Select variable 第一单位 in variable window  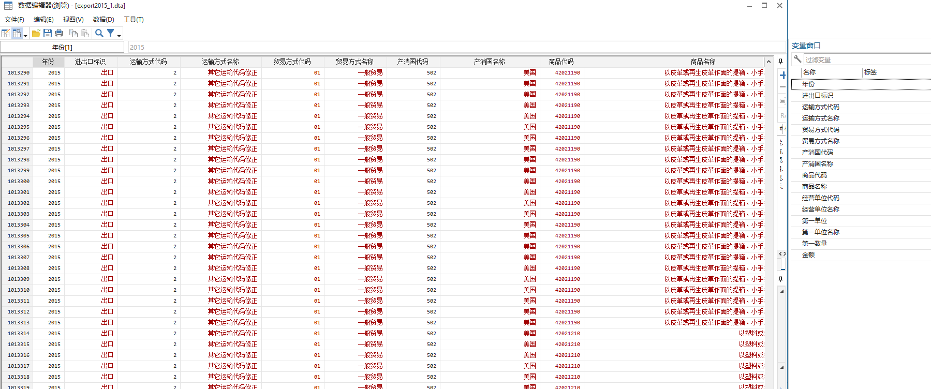coord(861,220)
